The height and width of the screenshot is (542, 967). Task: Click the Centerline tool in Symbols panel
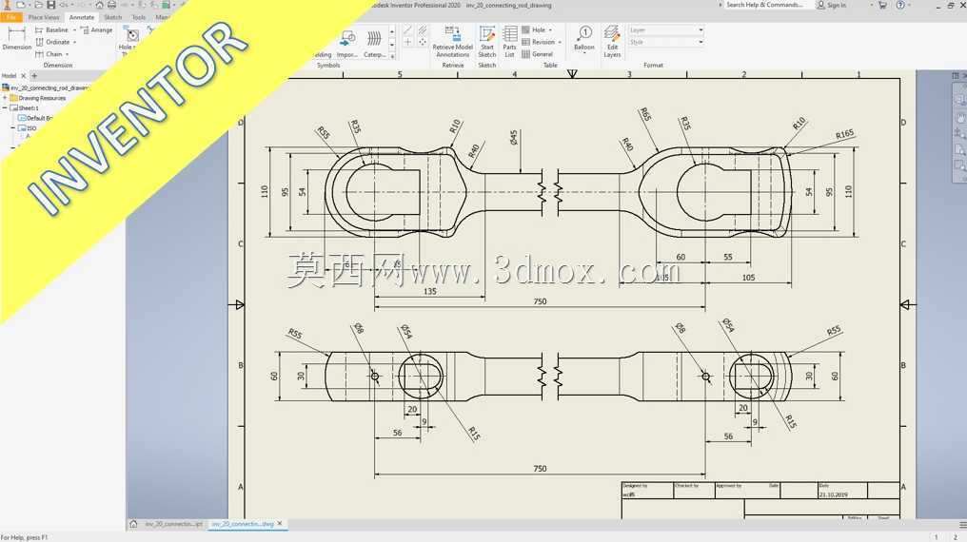coord(407,29)
